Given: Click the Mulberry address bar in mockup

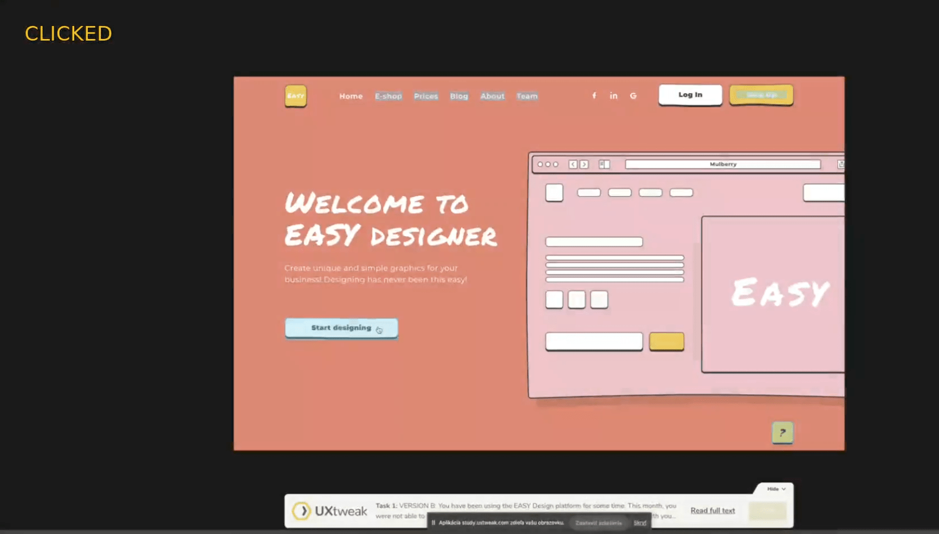Looking at the screenshot, I should click(x=722, y=164).
